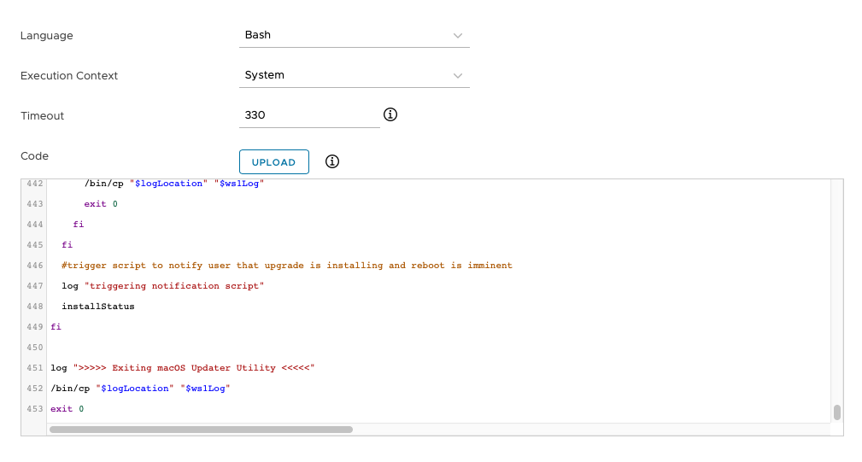This screenshot has width=862, height=462.
Task: Click the installStatus line in the code
Action: pyautogui.click(x=98, y=307)
